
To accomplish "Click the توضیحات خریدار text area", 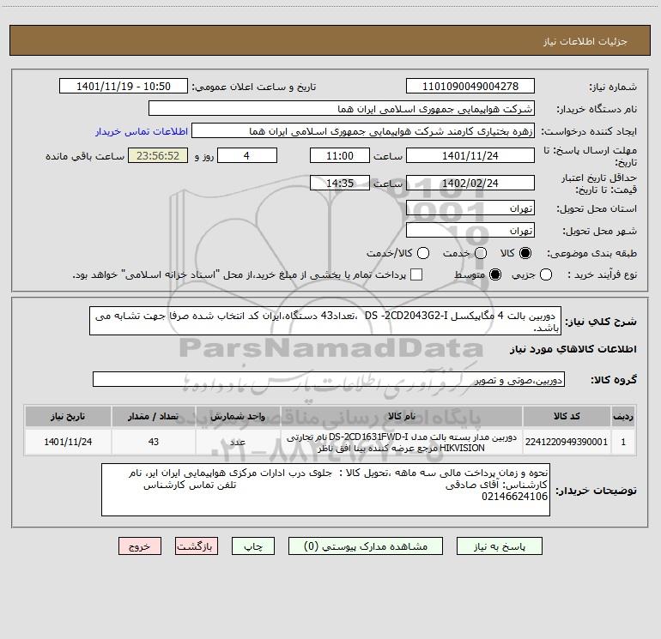I will (x=325, y=490).
